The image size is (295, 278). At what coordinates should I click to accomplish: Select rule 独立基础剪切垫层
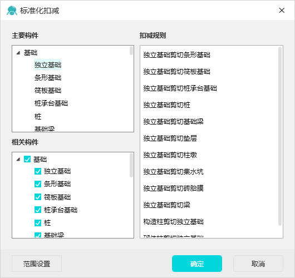pyautogui.click(x=170, y=138)
